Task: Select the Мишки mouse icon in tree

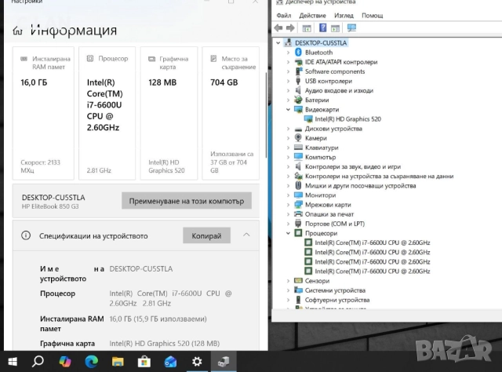Action: pyautogui.click(x=298, y=185)
